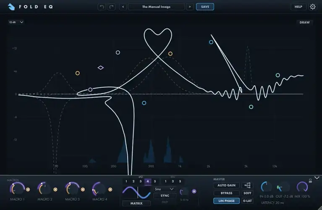Screen dimensions: 322x210
Task: Select the white band node above 200 Hz
Action: tap(118, 52)
